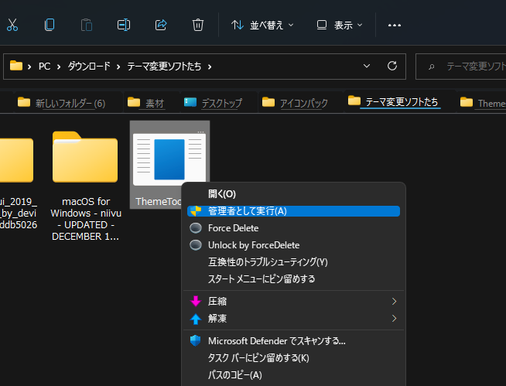This screenshot has width=506, height=386.
Task: Choose Unlock by ForceDelete menu entry
Action: (293, 245)
